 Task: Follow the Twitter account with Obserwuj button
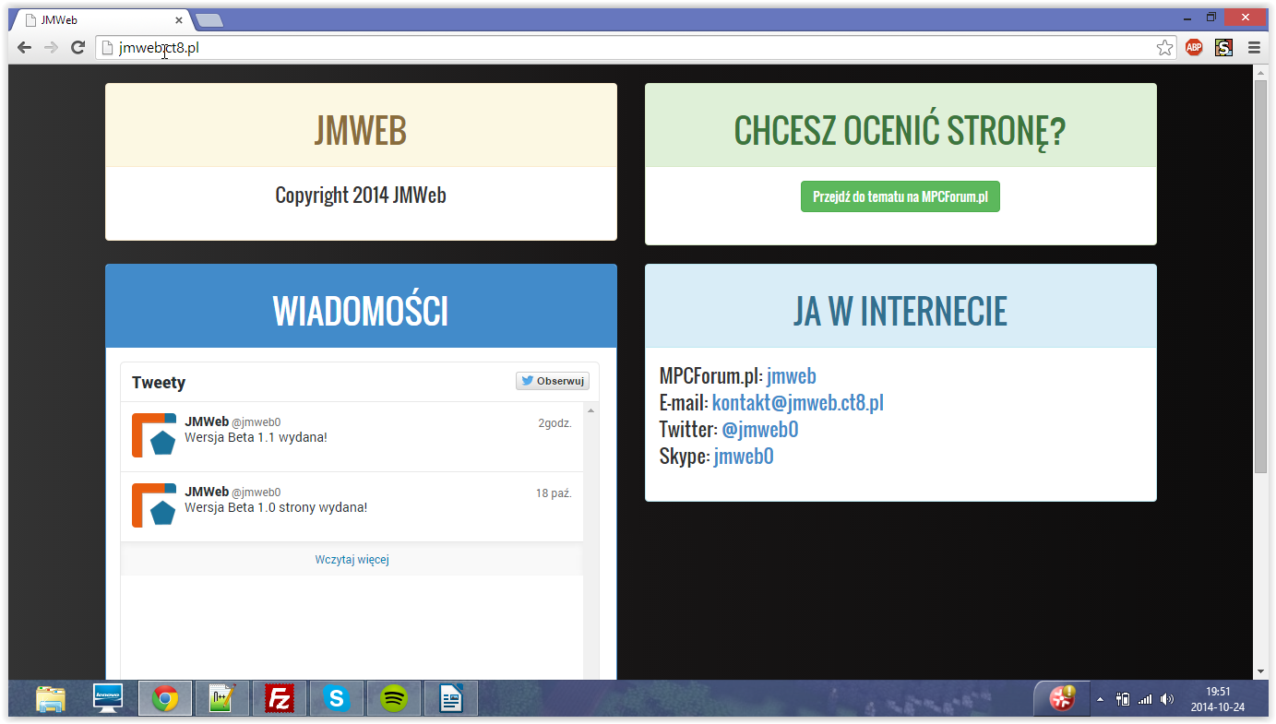(553, 381)
